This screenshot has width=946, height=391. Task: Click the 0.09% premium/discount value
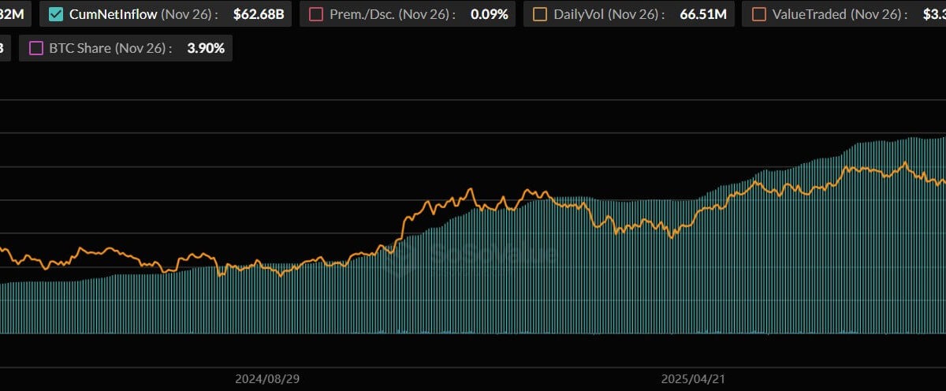pyautogui.click(x=488, y=14)
